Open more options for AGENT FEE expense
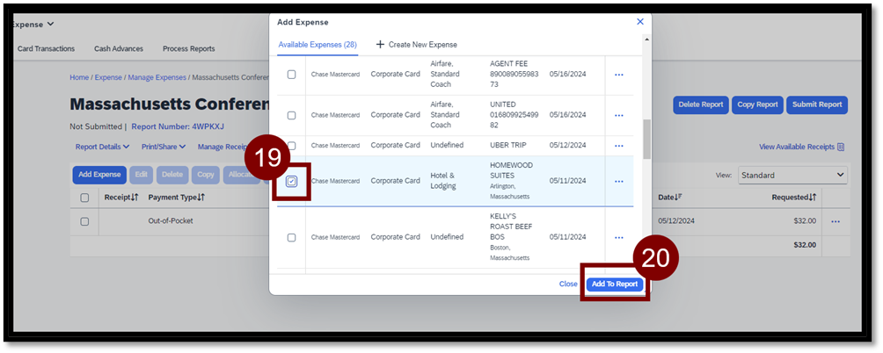The width and height of the screenshot is (883, 353). (618, 75)
